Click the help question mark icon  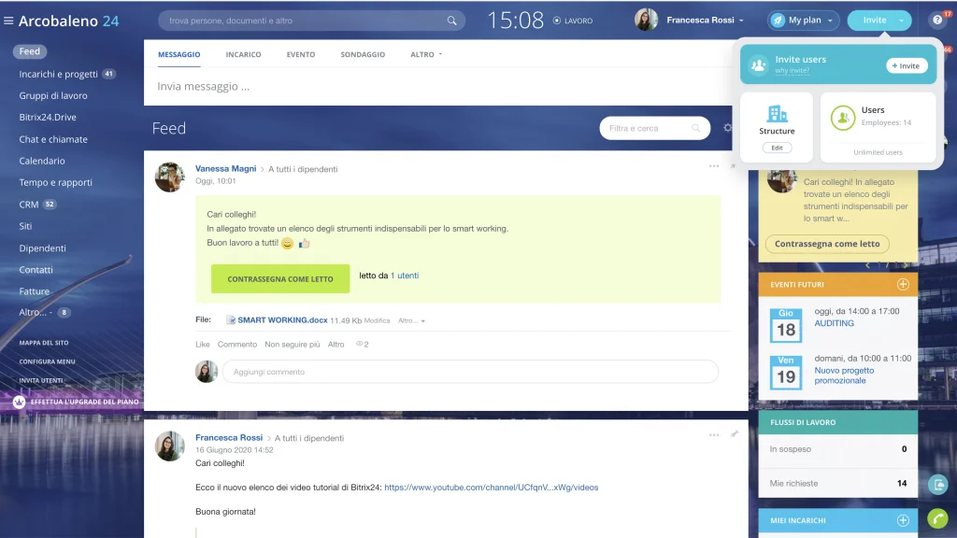(x=937, y=21)
